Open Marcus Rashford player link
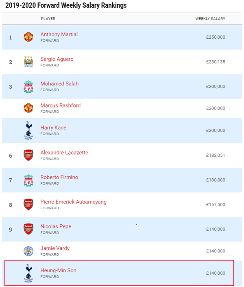 tap(60, 105)
